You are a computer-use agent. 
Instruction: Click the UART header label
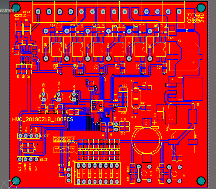click(x=44, y=136)
